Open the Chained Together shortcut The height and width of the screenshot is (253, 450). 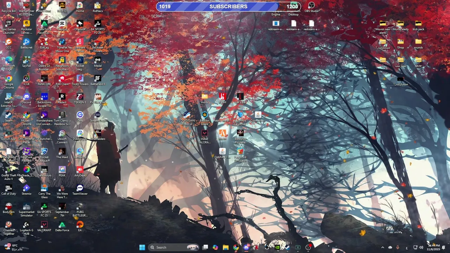pos(8,228)
